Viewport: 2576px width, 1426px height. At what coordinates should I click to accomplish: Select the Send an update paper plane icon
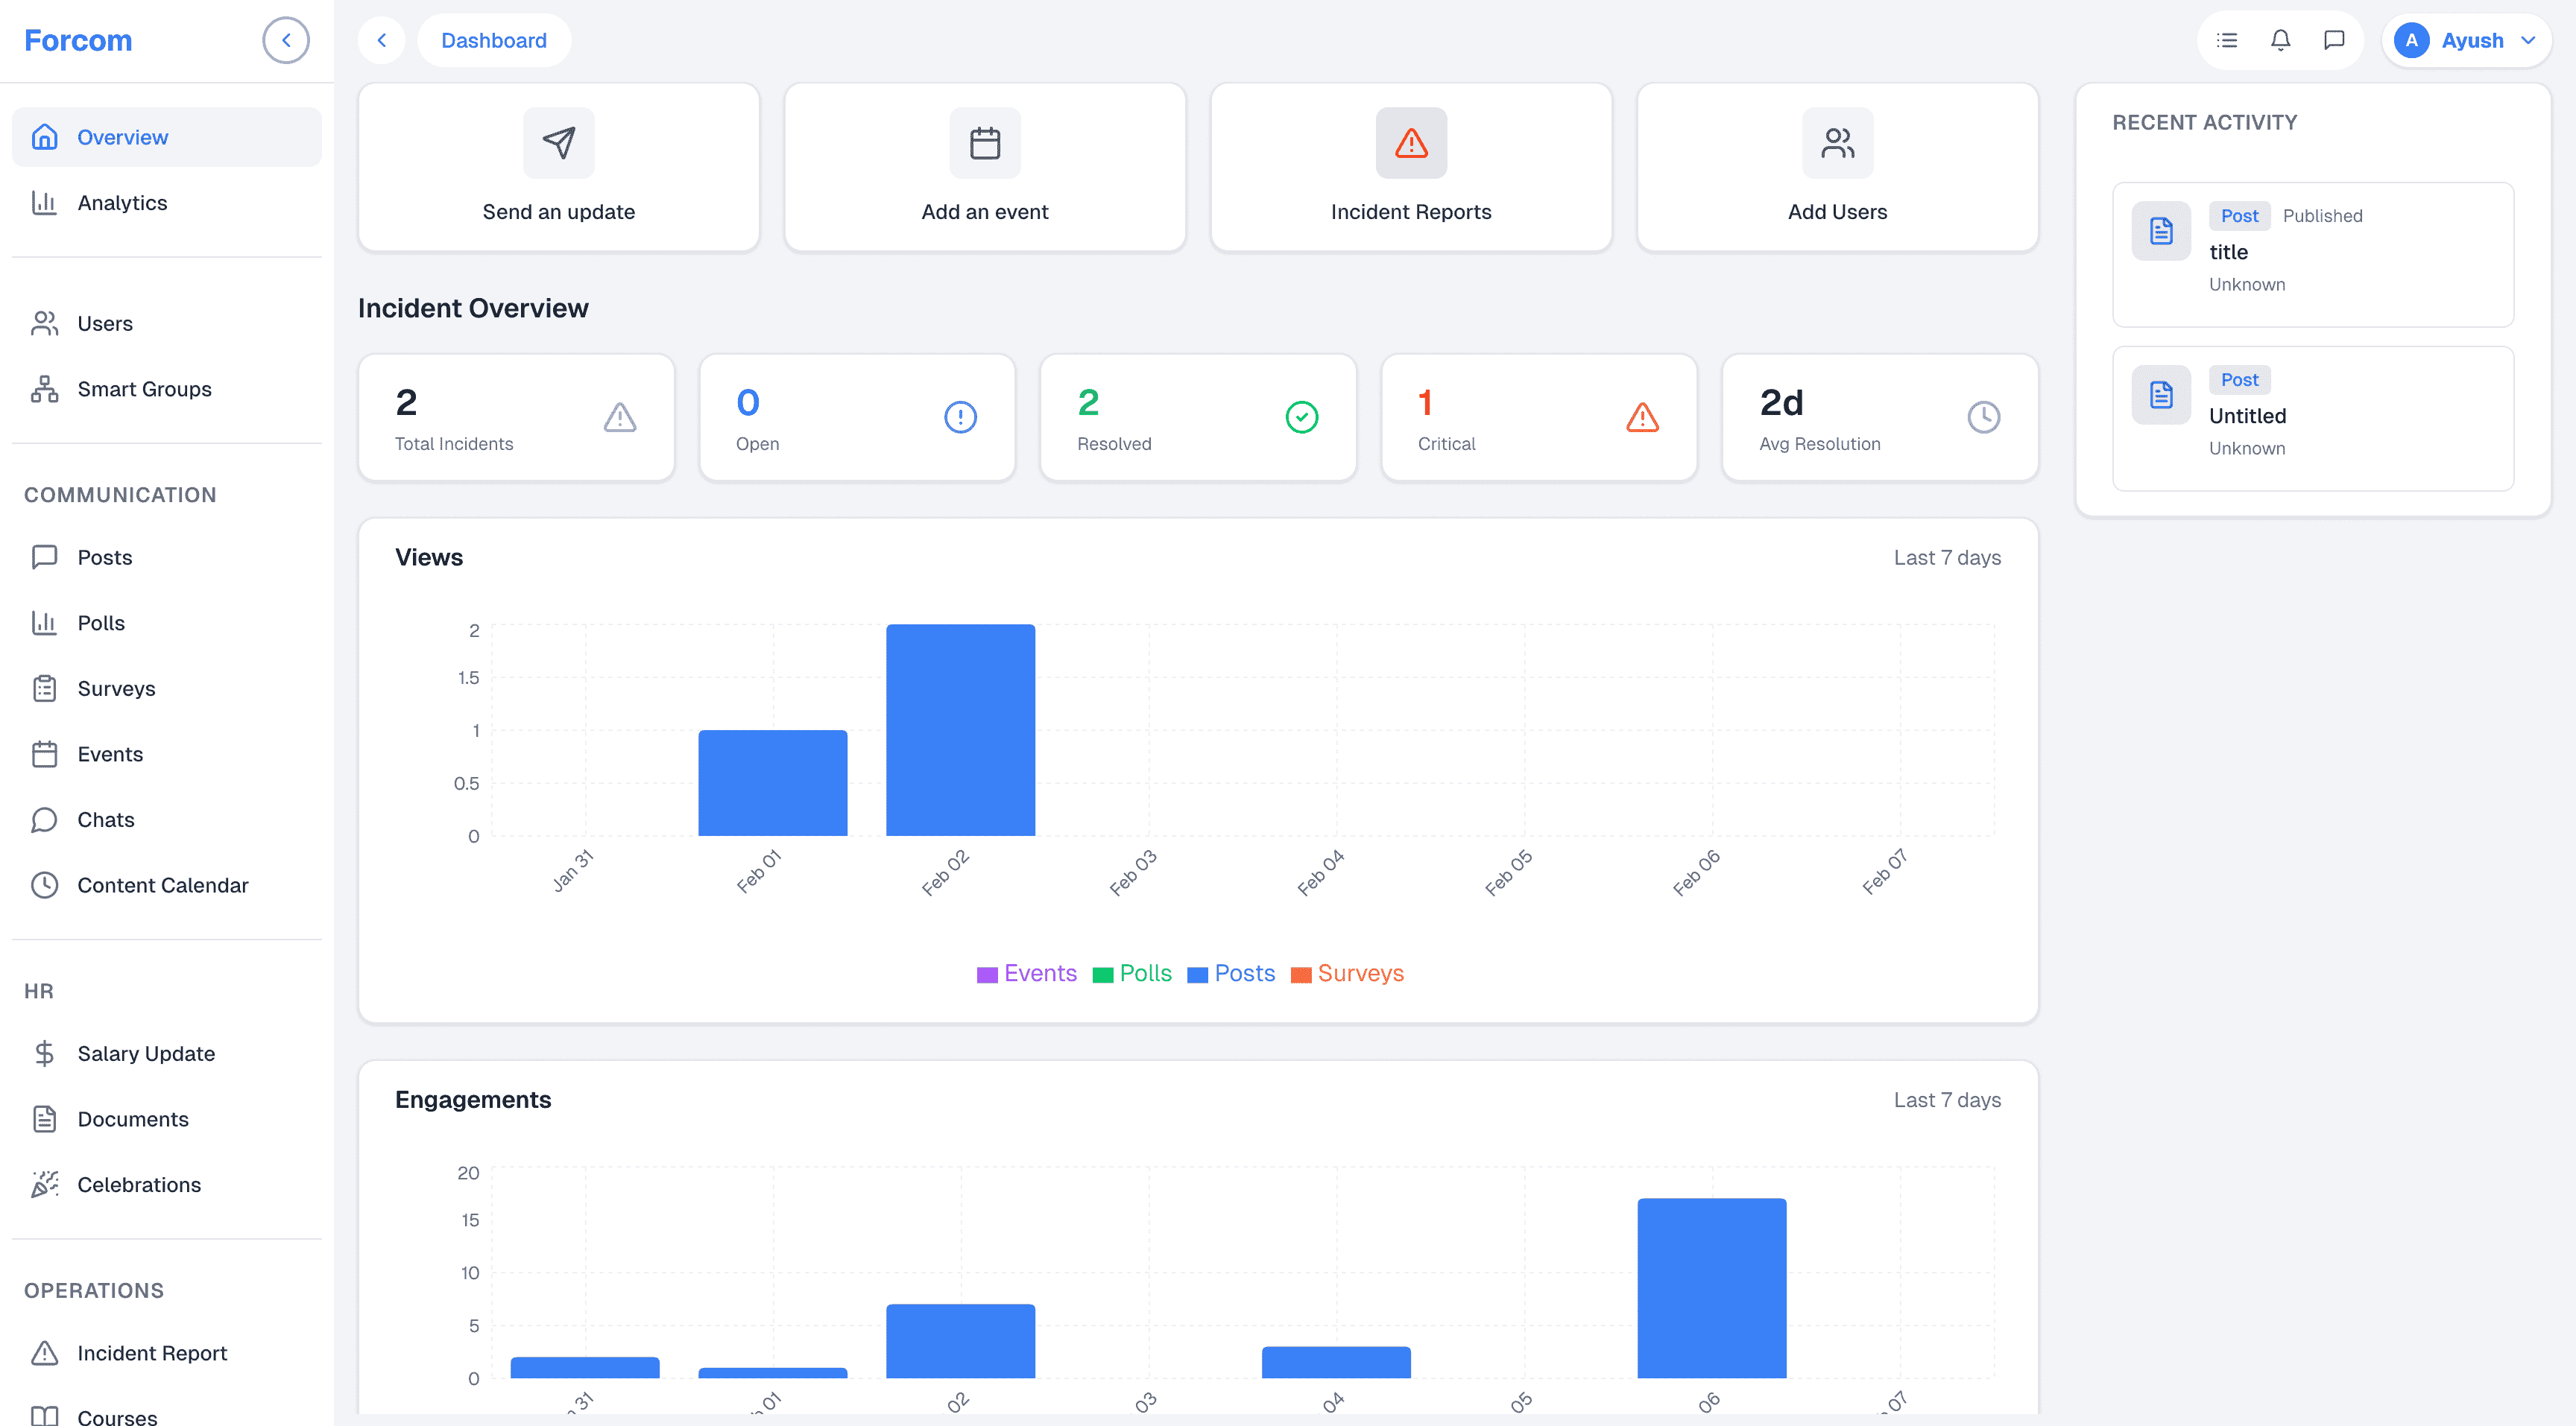558,143
